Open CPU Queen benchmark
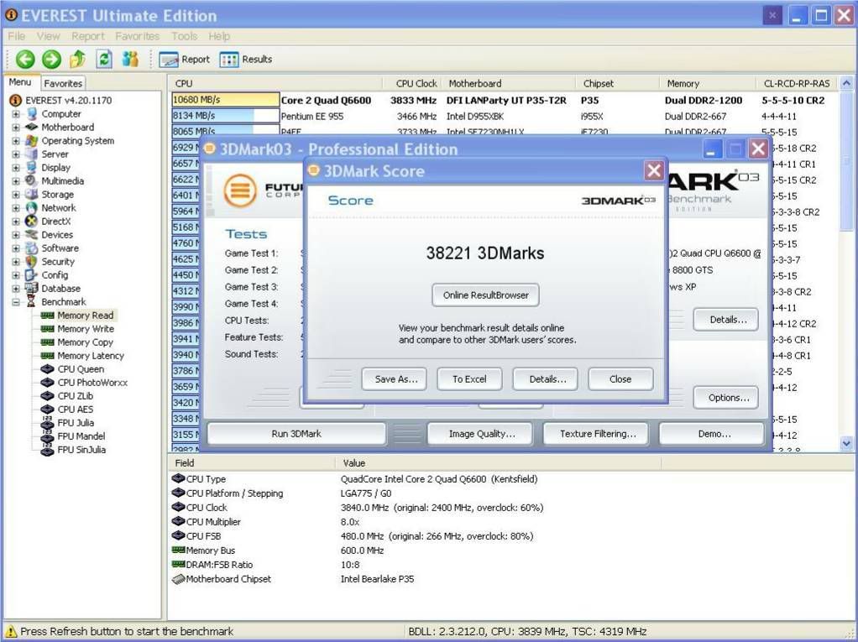This screenshot has width=858, height=642. point(81,369)
